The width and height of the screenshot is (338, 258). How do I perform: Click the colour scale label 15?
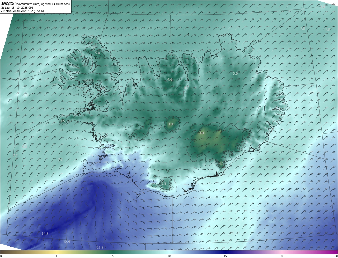click(x=225, y=256)
